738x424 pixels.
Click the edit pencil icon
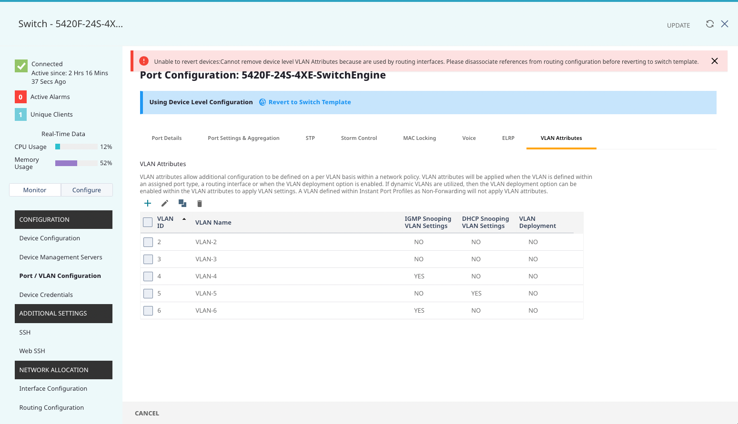click(165, 204)
